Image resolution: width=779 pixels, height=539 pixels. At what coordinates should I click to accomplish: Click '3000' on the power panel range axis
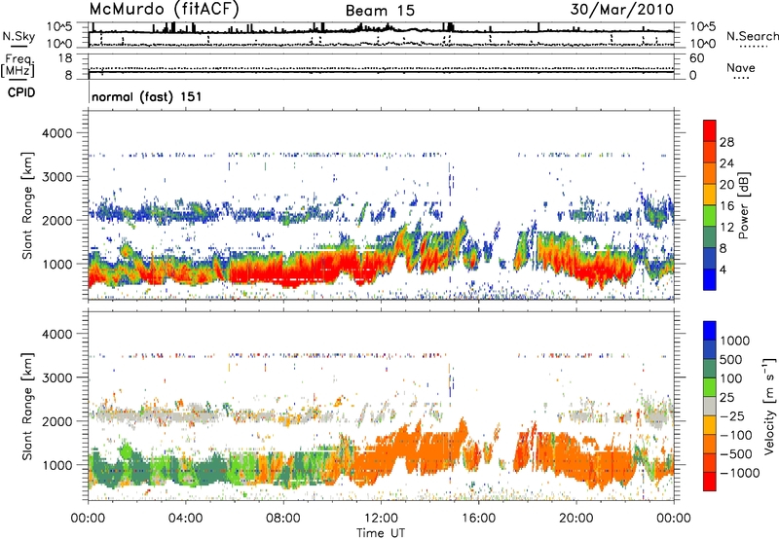click(x=57, y=177)
